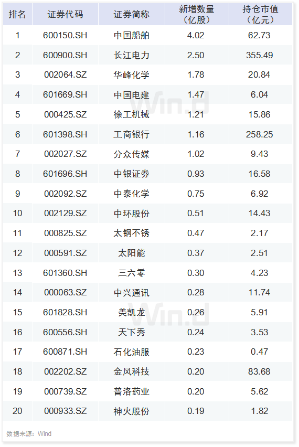This screenshot has height=447, width=299.
Task: Click the holding value 9.43
Action: (259, 154)
